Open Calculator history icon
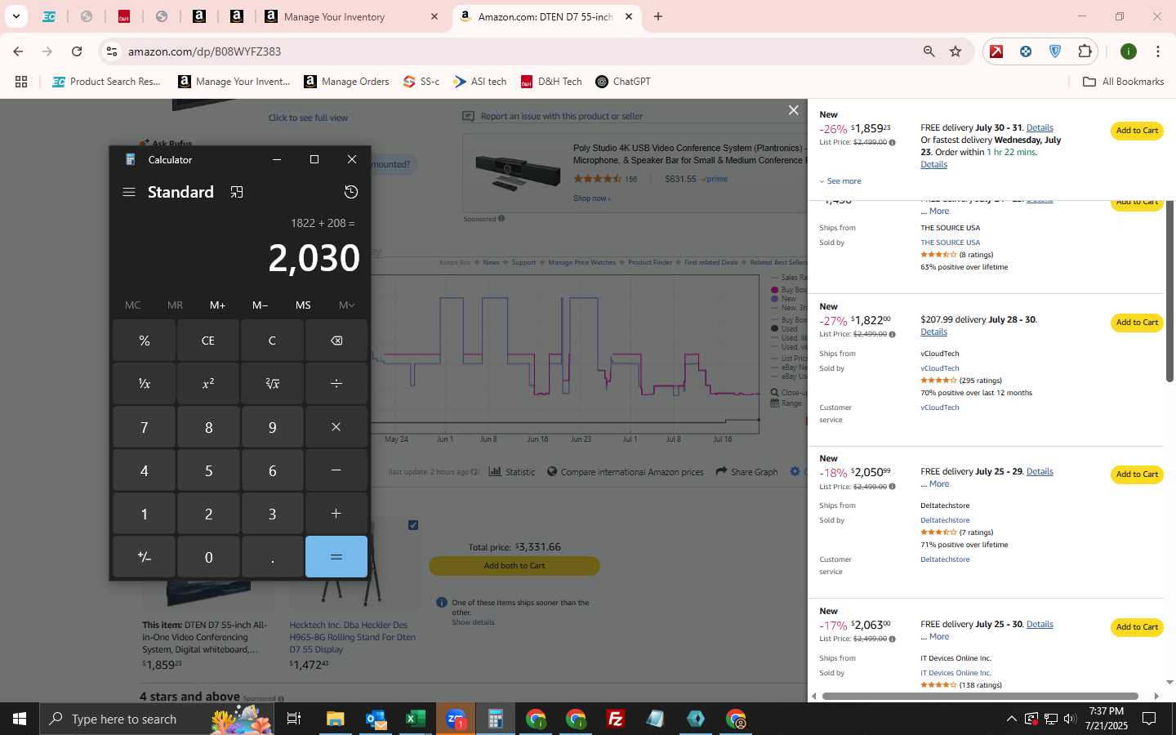 [x=351, y=192]
